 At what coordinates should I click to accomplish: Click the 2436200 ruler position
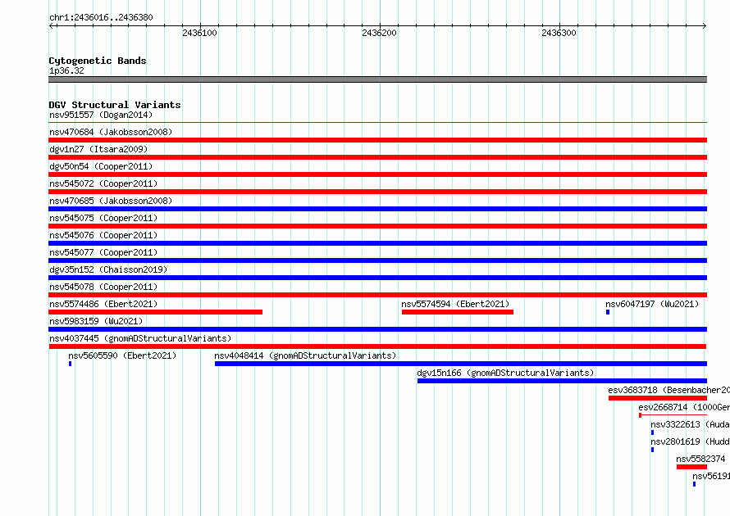pos(380,33)
